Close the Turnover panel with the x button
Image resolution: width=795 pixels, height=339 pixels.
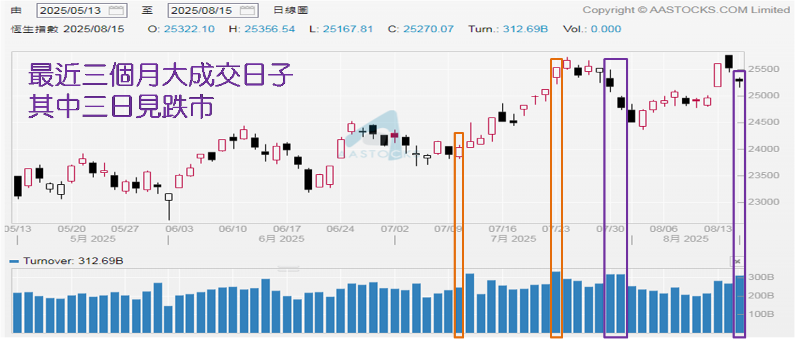pyautogui.click(x=738, y=261)
